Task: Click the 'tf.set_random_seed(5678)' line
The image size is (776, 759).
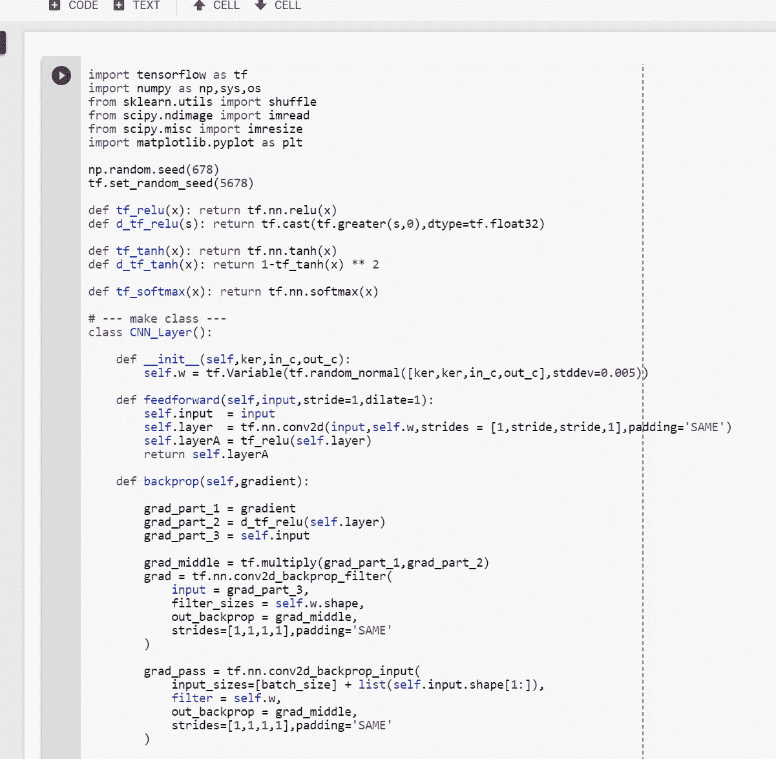Action: [171, 183]
